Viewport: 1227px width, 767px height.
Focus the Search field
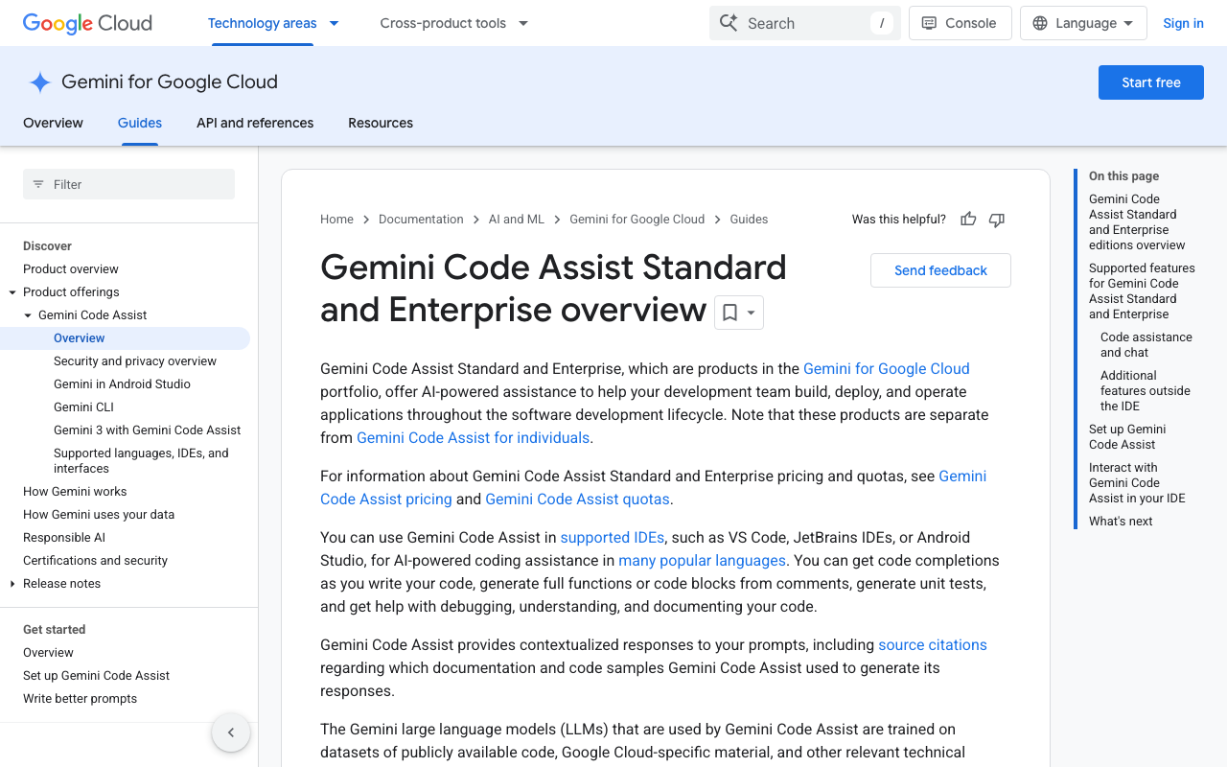[x=805, y=23]
